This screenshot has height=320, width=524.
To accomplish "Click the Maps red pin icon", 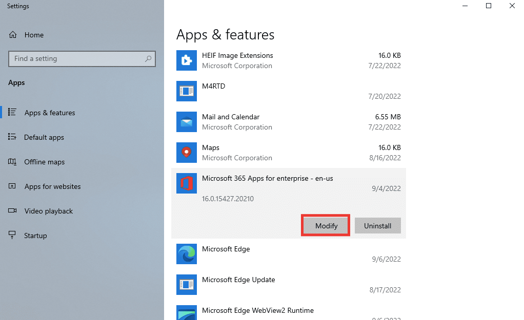I will point(186,153).
